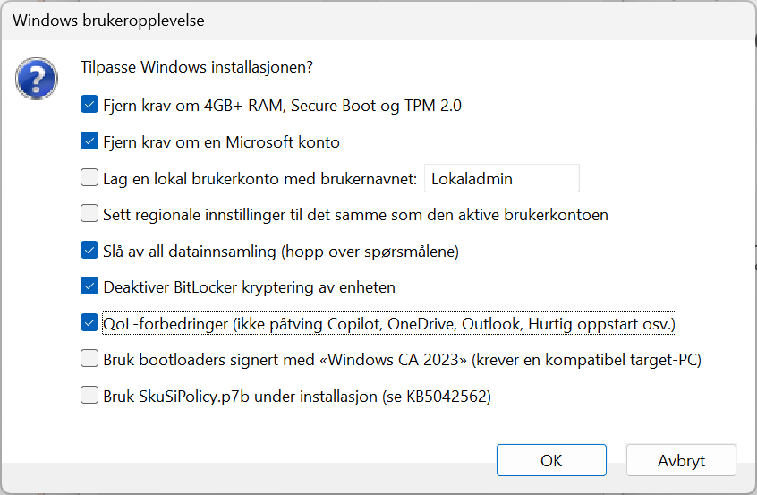Screen dimensions: 757x495
Task: Enable the 'Lag en lokal brukerkonto' checkbox
Action: (x=89, y=177)
